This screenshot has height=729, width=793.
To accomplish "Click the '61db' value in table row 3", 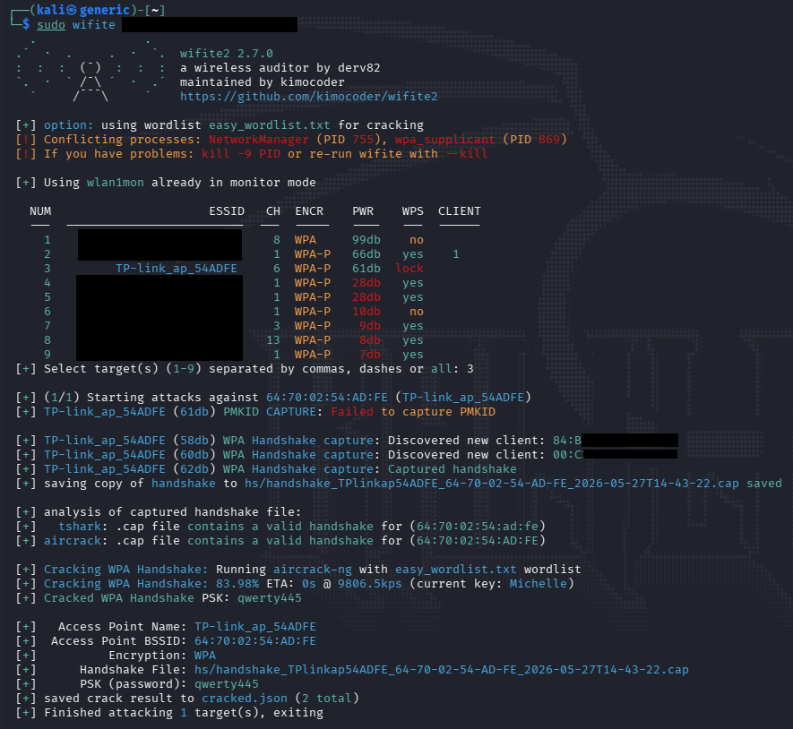I will tap(366, 268).
